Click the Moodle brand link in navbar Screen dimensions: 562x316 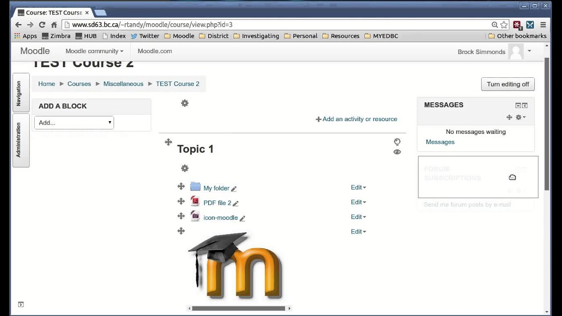(35, 51)
